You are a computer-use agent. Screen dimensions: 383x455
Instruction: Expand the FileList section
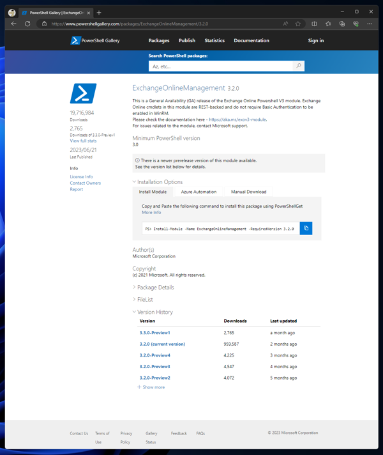142,300
